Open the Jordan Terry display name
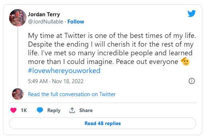The width and height of the screenshot is (211, 137). [44, 14]
